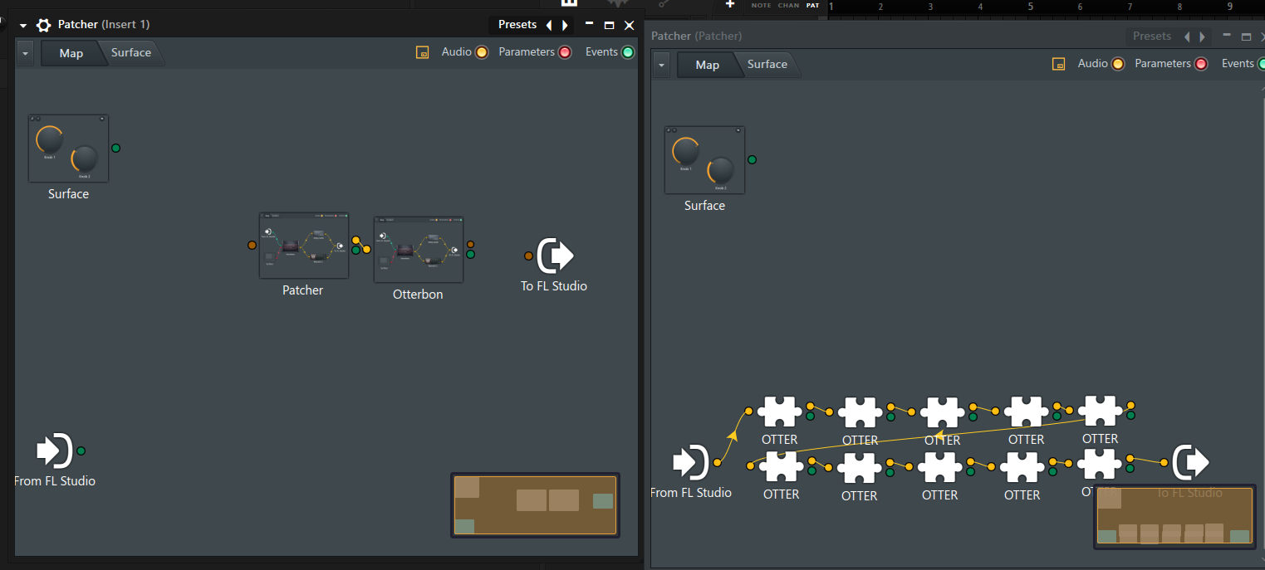Select the second OTTER puzzle node in the top row
The image size is (1265, 570).
click(x=860, y=412)
